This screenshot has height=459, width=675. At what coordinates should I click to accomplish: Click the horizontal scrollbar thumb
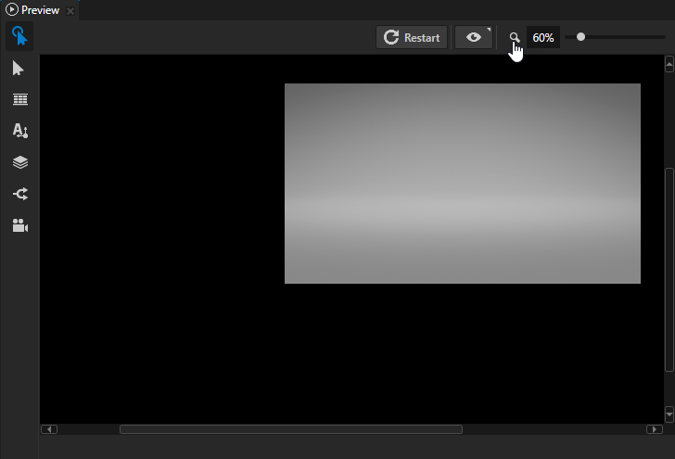click(290, 429)
